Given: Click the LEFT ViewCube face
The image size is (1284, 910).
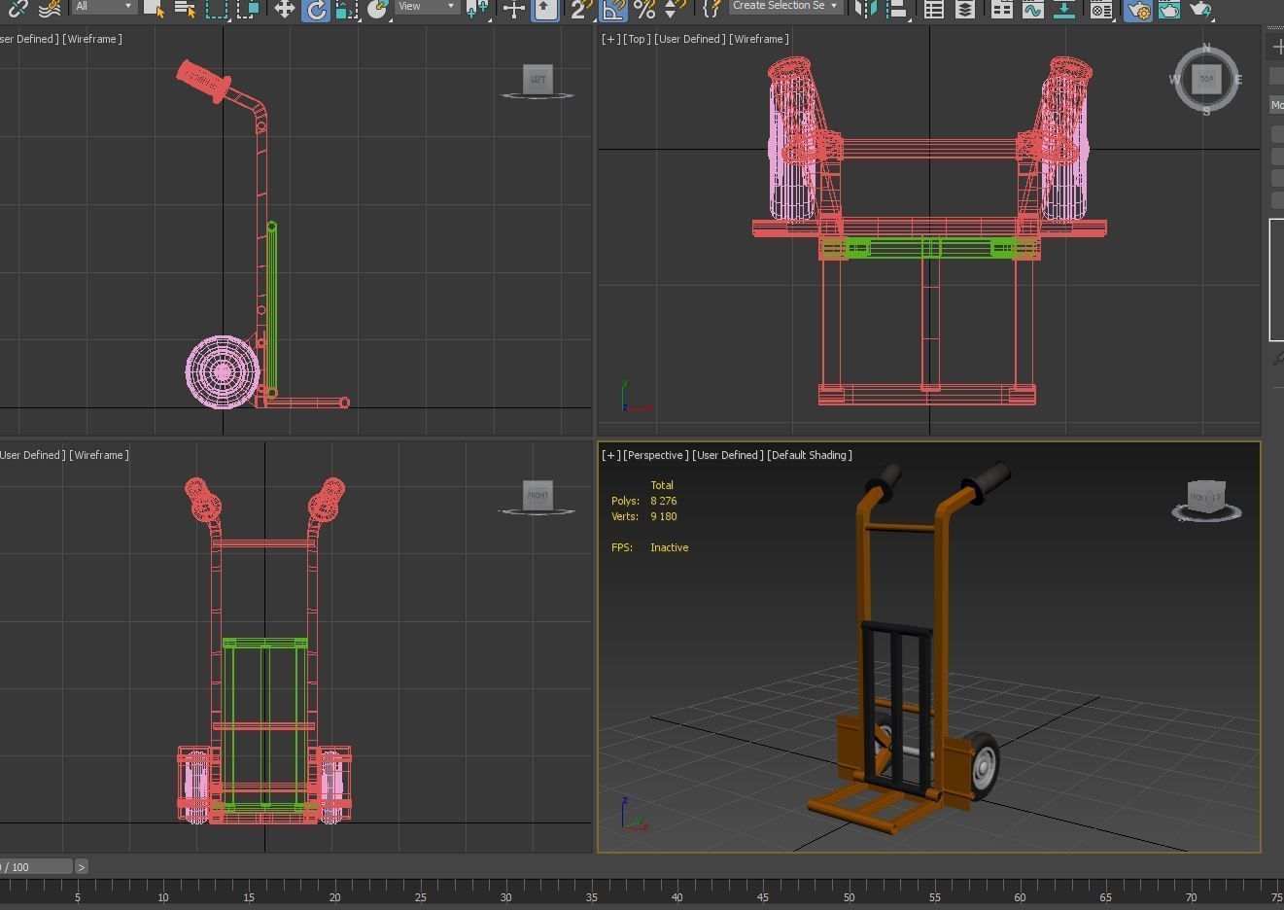Looking at the screenshot, I should click(x=538, y=79).
